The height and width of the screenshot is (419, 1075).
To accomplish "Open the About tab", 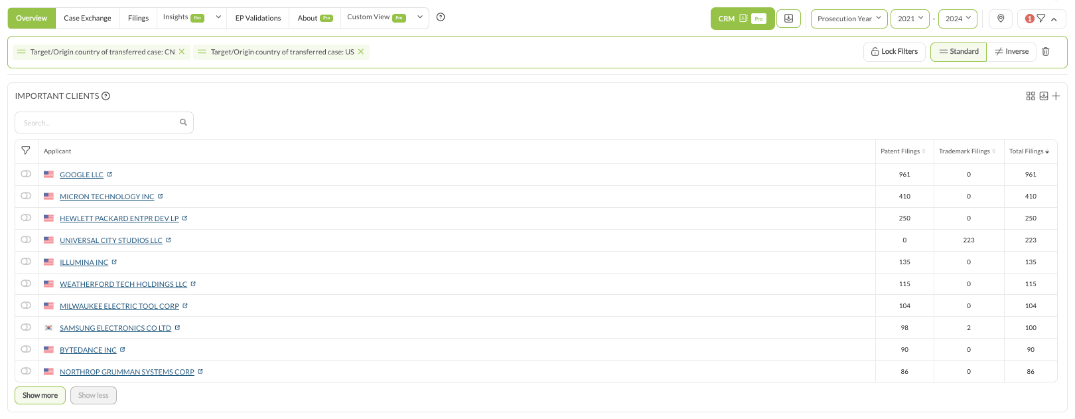I will [315, 19].
